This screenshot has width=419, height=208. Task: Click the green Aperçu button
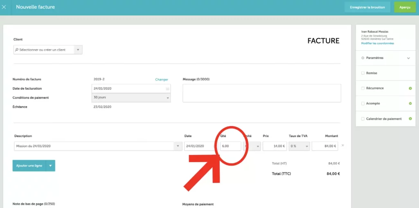click(405, 7)
